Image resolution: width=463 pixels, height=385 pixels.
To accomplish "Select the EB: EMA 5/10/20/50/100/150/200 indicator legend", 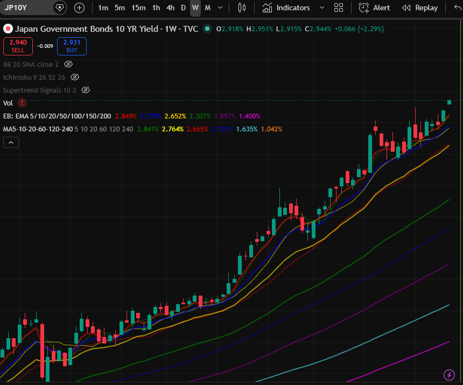I will (x=57, y=116).
